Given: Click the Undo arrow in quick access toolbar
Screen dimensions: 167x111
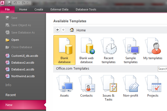Looking at the screenshot, I should coord(15,3).
